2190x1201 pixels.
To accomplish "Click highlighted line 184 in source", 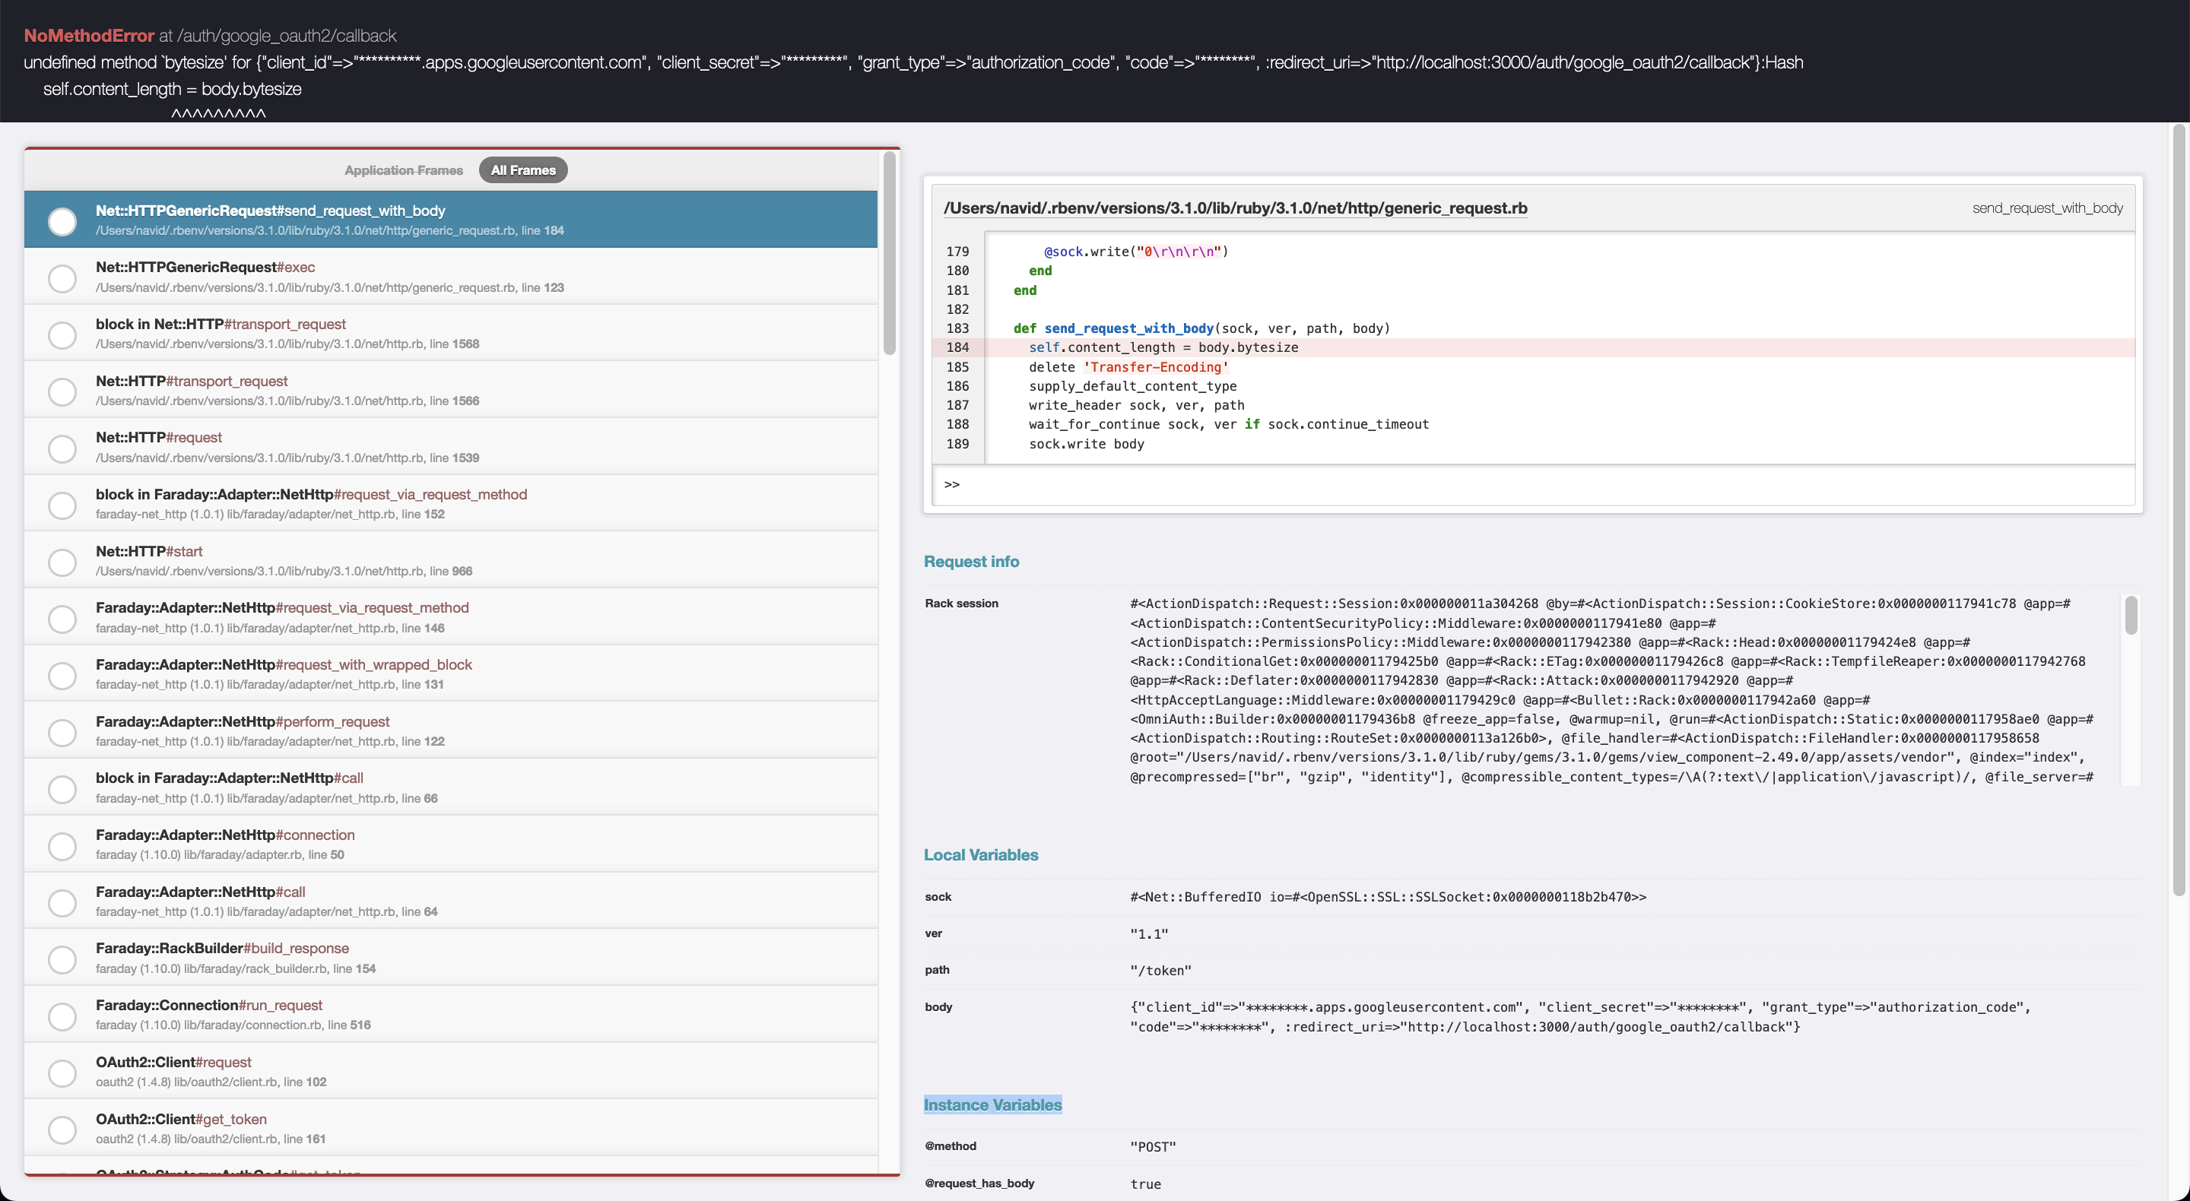I will pyautogui.click(x=1163, y=347).
